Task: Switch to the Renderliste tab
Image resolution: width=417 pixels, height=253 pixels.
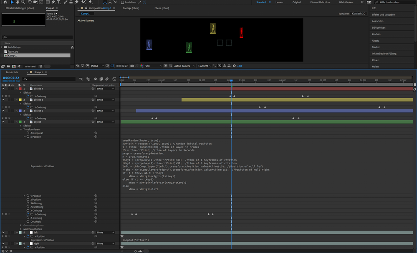Action: (x=12, y=72)
